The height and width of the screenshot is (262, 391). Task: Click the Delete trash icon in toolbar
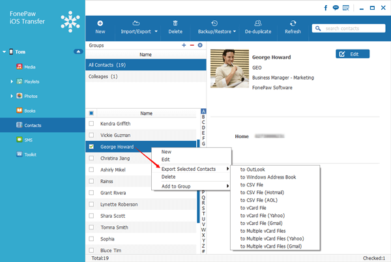tap(175, 23)
